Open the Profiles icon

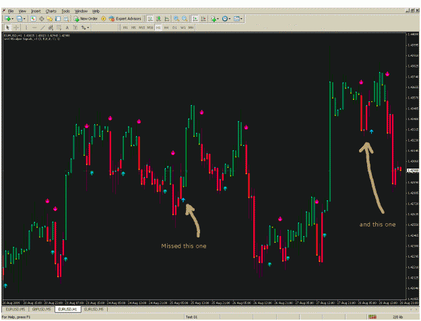pyautogui.click(x=19, y=19)
